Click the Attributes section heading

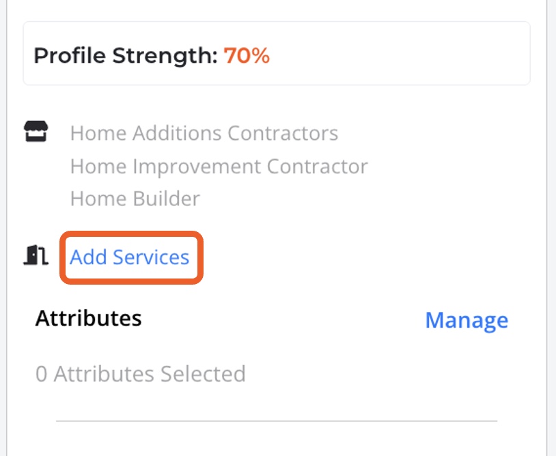[x=89, y=318]
